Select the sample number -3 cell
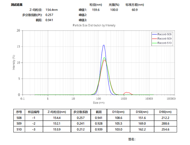Image resolution: width=190 pixels, height=145 pixels. tap(32, 129)
